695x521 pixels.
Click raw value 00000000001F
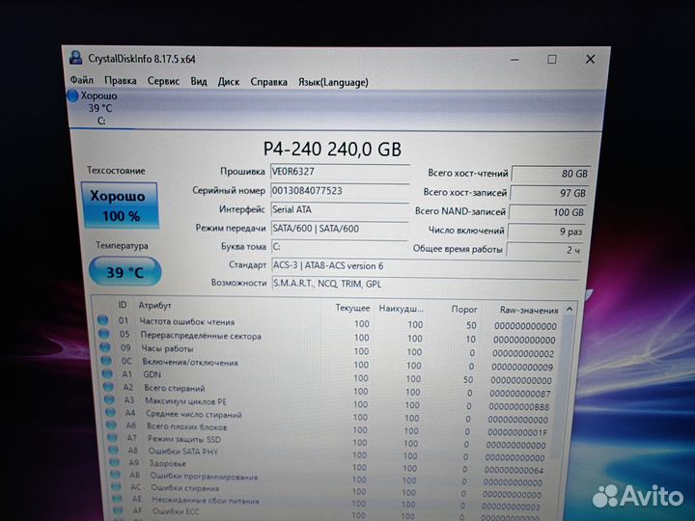[x=517, y=432]
